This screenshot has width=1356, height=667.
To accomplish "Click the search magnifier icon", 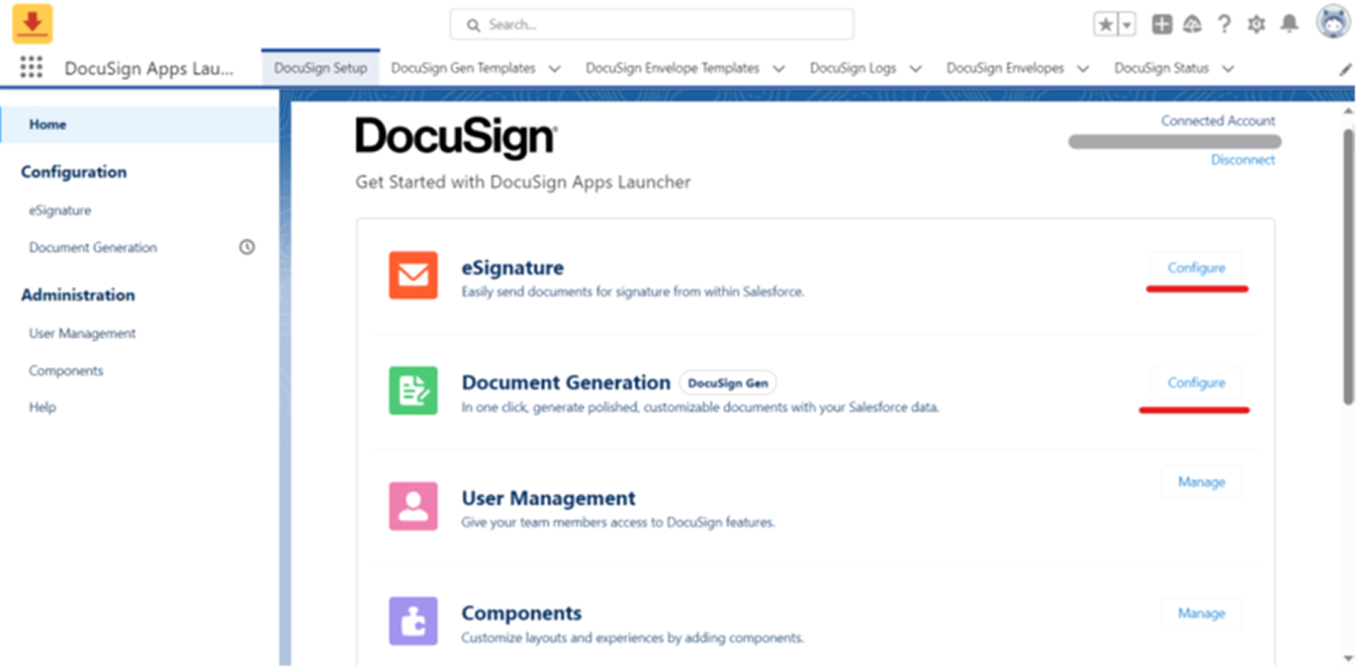I will 473,25.
